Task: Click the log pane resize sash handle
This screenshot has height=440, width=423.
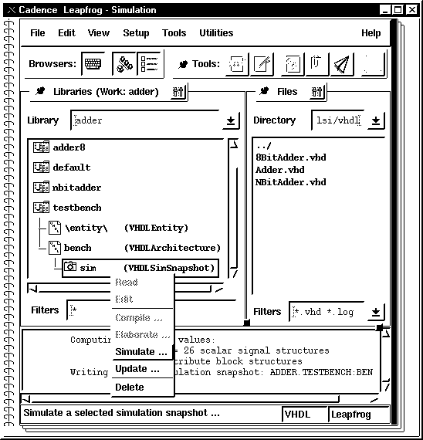Action: coord(379,327)
